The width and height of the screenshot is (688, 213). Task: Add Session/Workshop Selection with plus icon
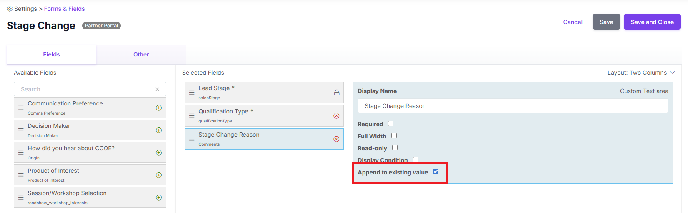point(159,198)
